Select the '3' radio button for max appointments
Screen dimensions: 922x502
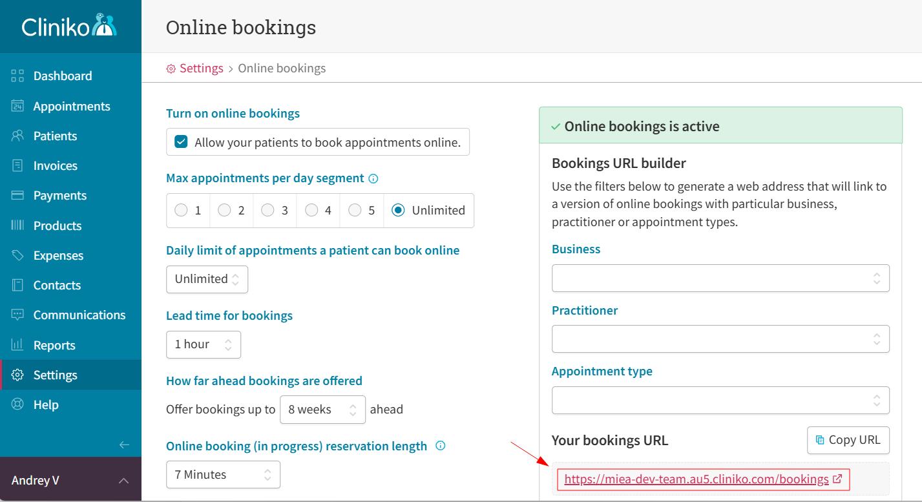click(x=266, y=210)
